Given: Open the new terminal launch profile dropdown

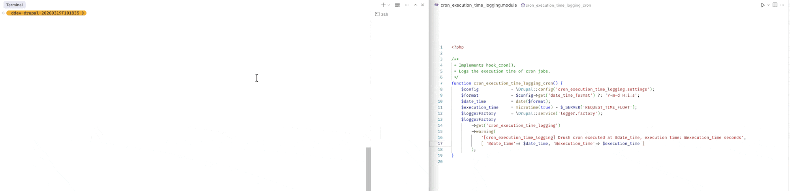Looking at the screenshot, I should coord(389,5).
